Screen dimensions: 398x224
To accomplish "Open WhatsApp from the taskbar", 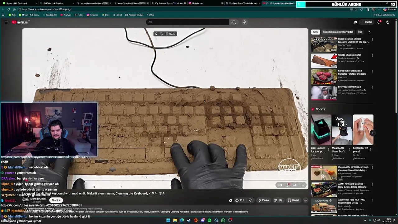I will point(223,220).
